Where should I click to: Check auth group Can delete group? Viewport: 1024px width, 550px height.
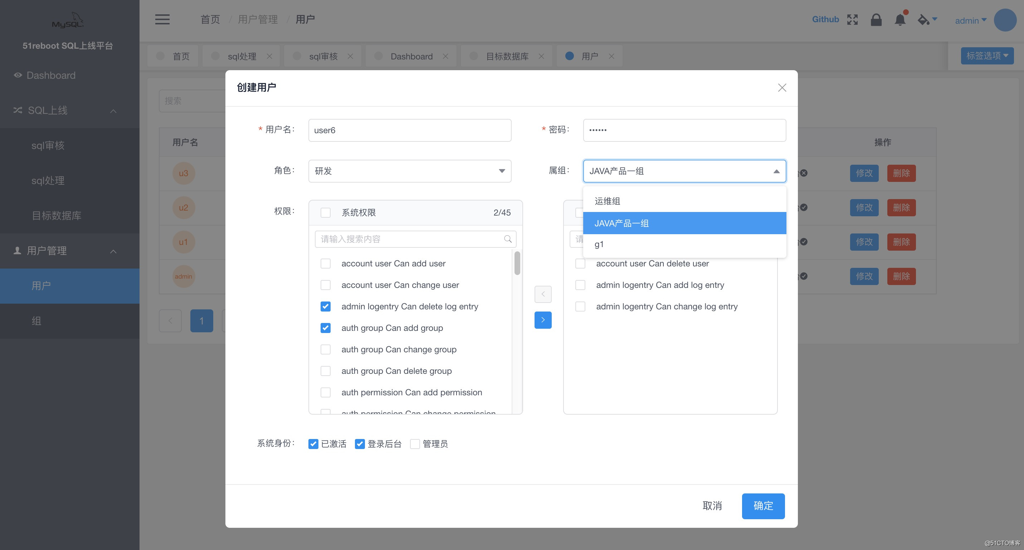click(x=326, y=371)
